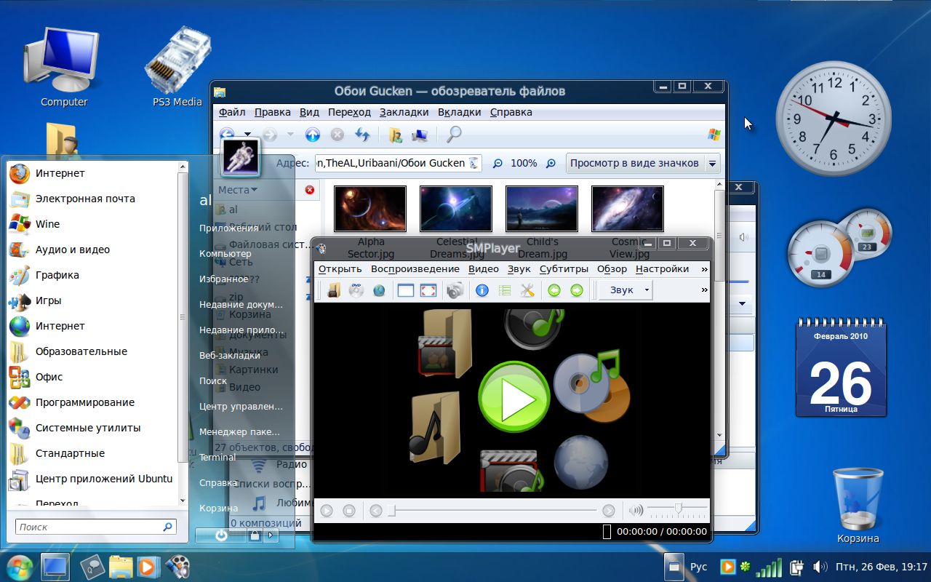Open Terminal from start menu right pane
The height and width of the screenshot is (582, 931).
217,458
